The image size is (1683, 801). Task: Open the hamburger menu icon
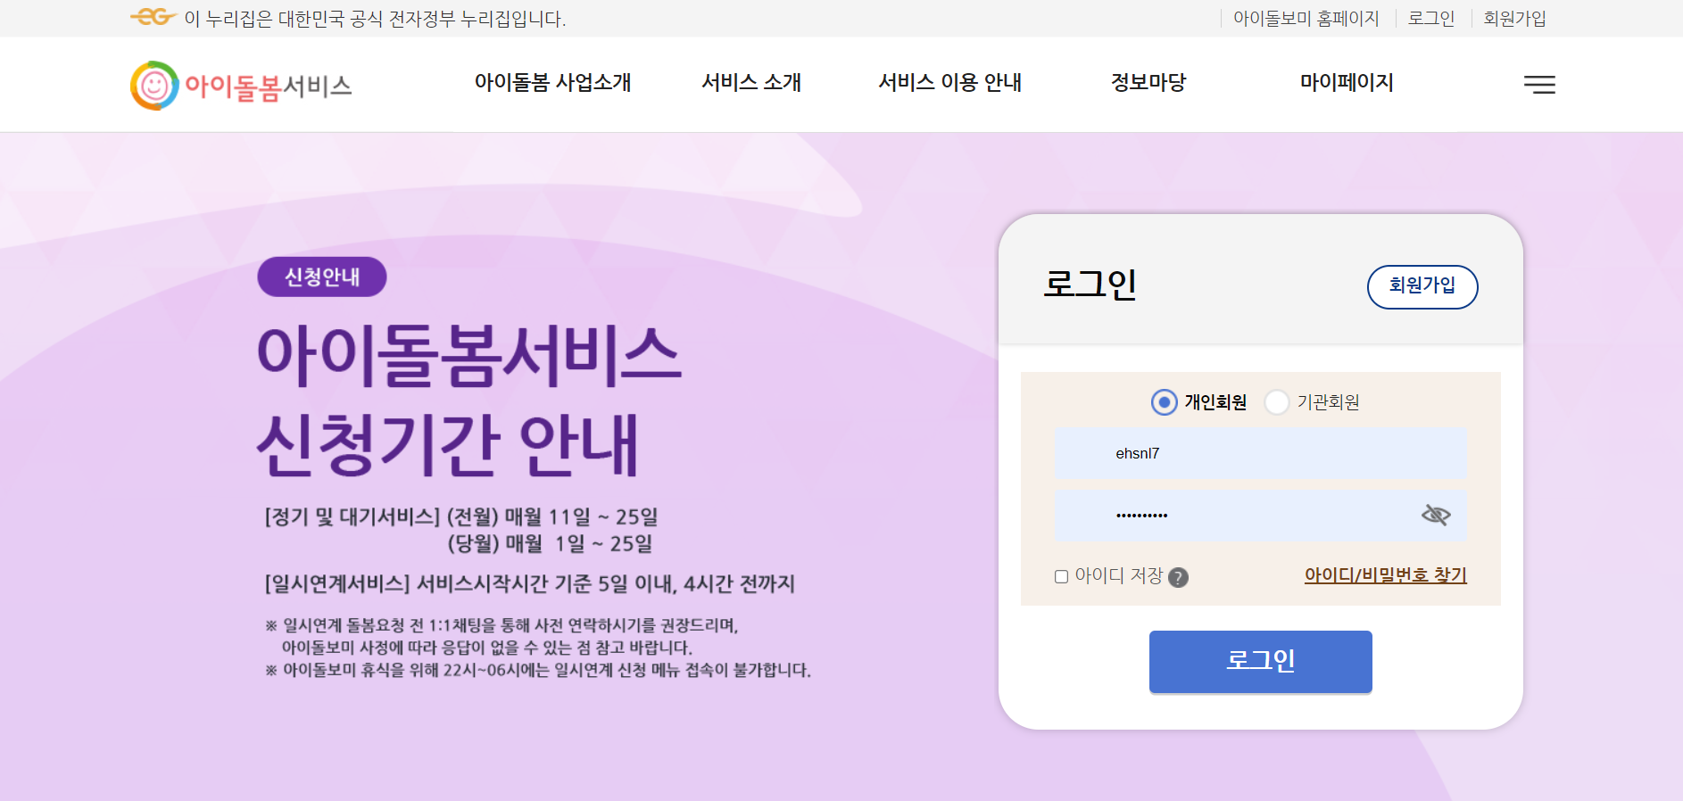1539,85
